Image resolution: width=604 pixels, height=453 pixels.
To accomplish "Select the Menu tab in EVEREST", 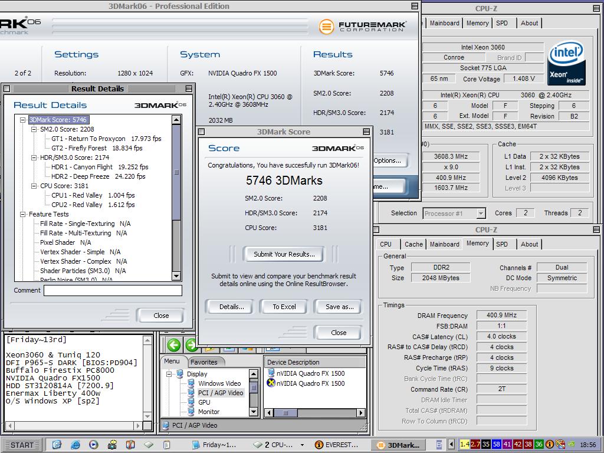I will (172, 362).
